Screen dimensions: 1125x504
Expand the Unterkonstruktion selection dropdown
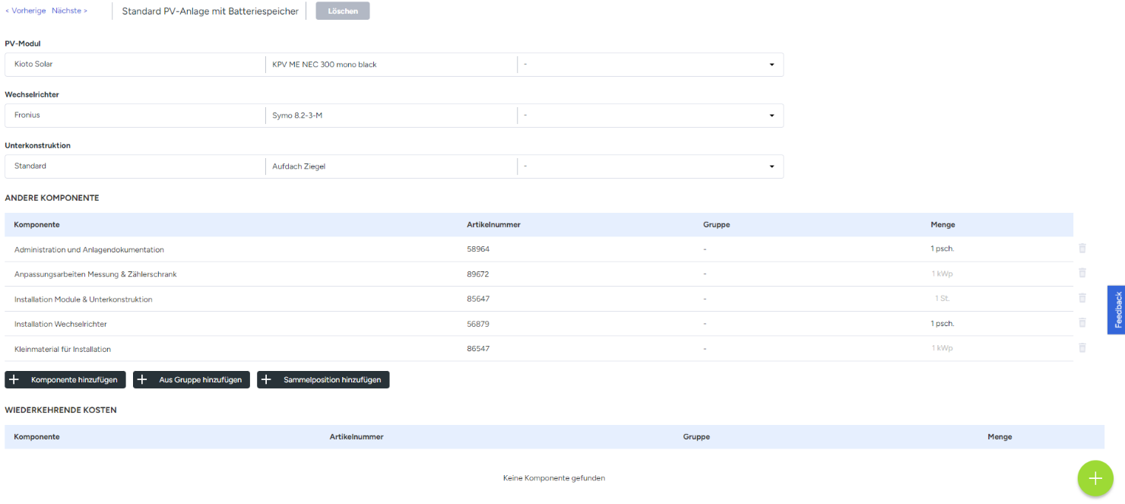tap(772, 166)
